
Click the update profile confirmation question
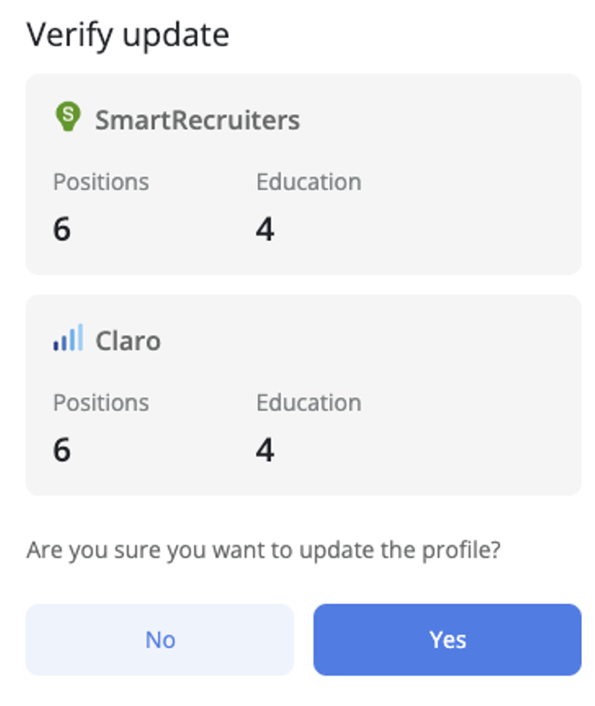pyautogui.click(x=263, y=549)
